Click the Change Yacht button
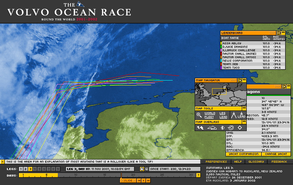 click(276, 154)
